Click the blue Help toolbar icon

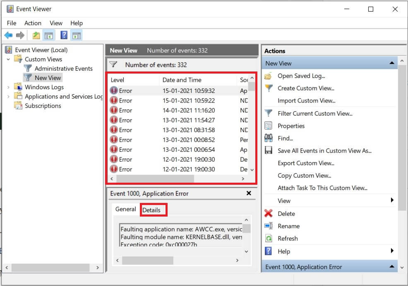pos(64,36)
